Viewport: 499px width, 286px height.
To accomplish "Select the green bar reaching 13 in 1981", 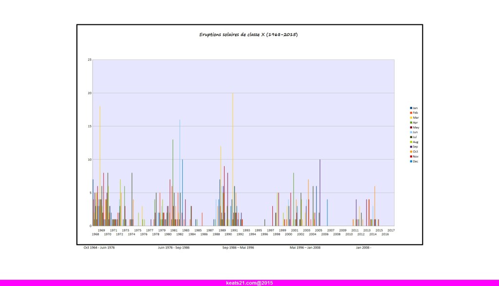I will click(173, 183).
